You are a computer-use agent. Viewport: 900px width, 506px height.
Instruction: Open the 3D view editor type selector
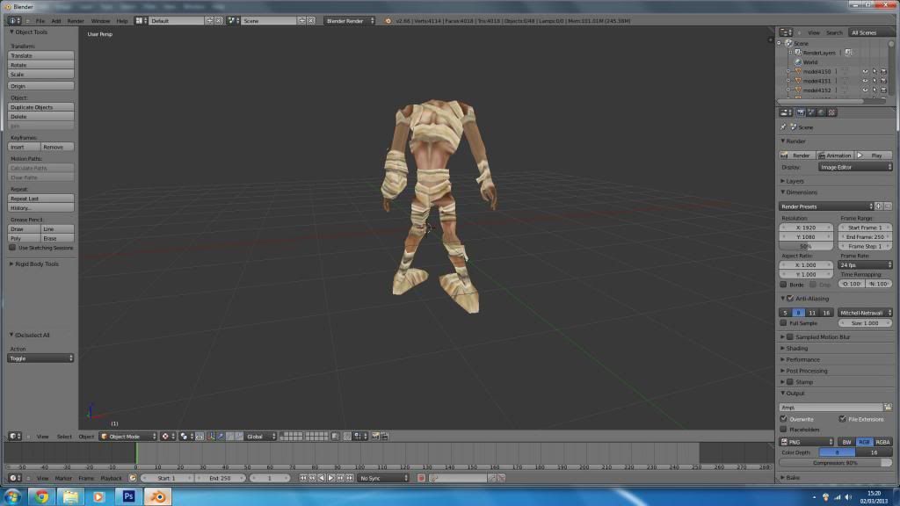pyautogui.click(x=14, y=437)
